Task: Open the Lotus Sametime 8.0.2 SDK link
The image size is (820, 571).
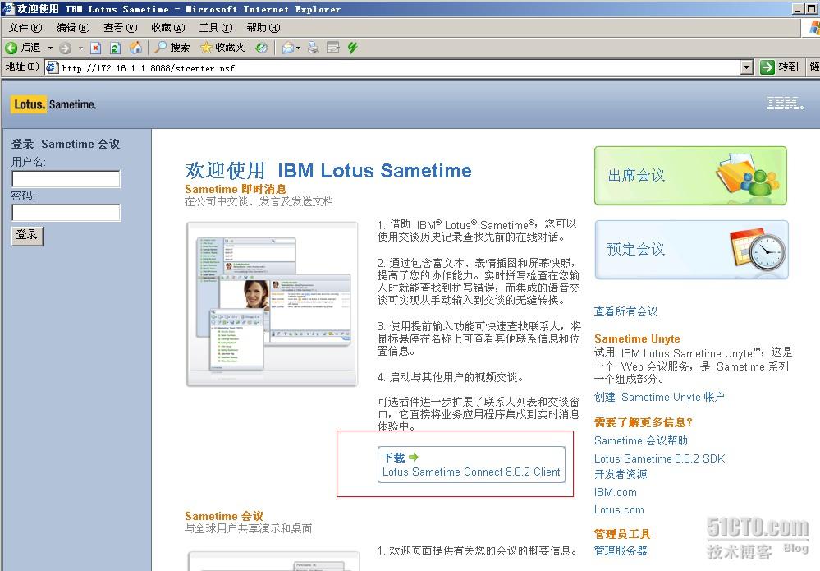Action: 659,458
